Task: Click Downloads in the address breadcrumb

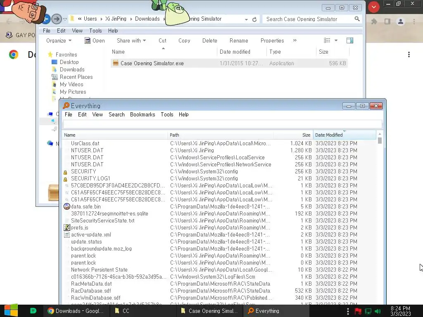Action: pyautogui.click(x=147, y=19)
